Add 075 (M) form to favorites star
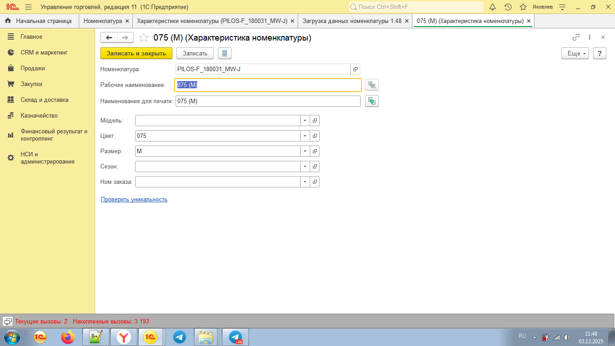 click(x=144, y=38)
